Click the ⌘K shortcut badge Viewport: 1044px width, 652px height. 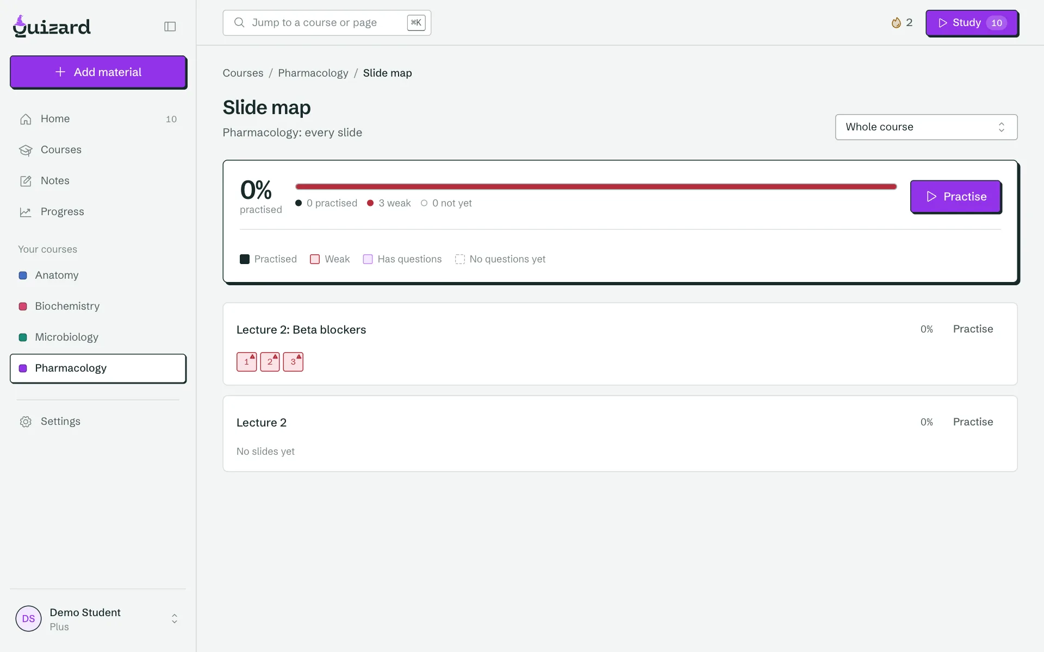coord(416,23)
